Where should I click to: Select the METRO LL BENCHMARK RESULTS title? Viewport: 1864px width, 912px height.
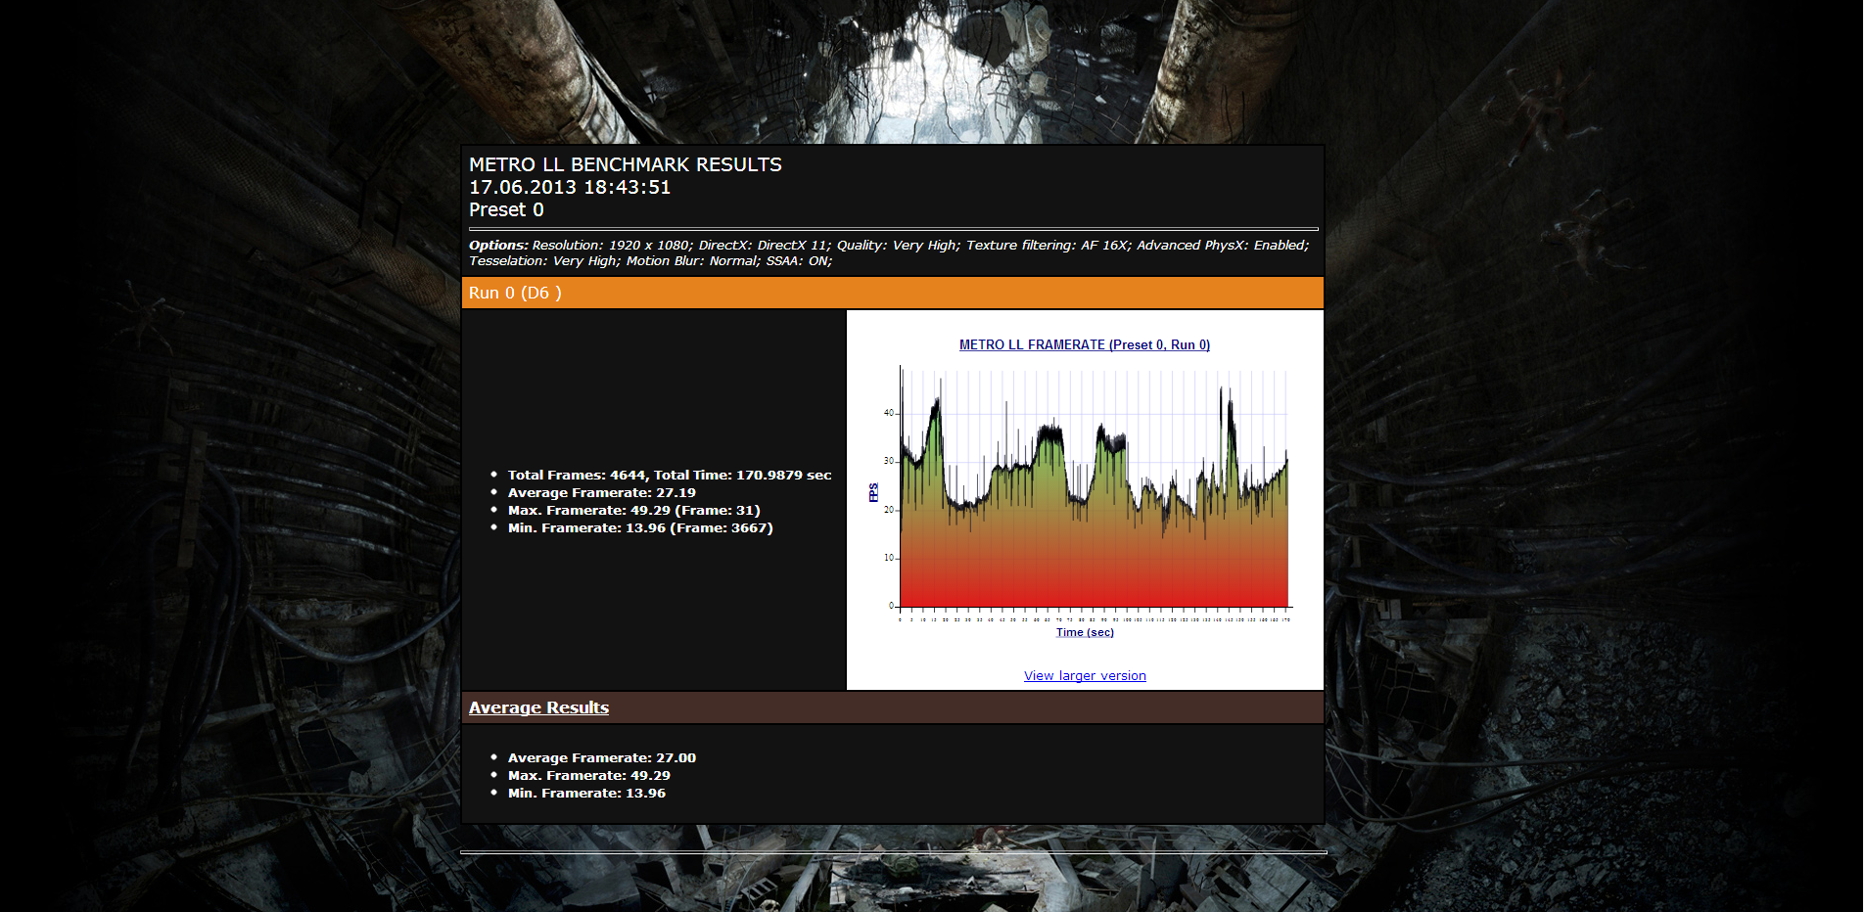[625, 164]
